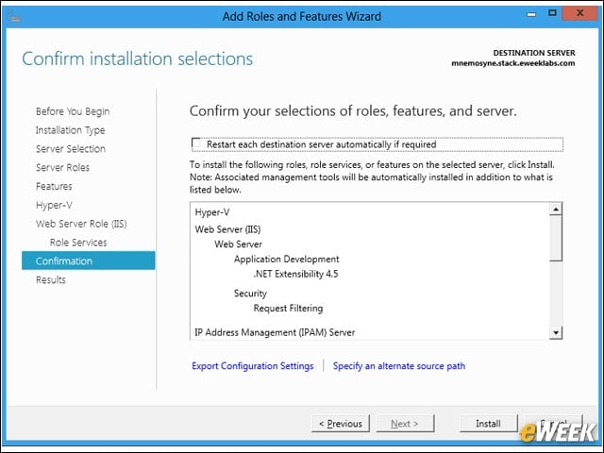
Task: Open Role Services sub-step
Action: pyautogui.click(x=78, y=243)
